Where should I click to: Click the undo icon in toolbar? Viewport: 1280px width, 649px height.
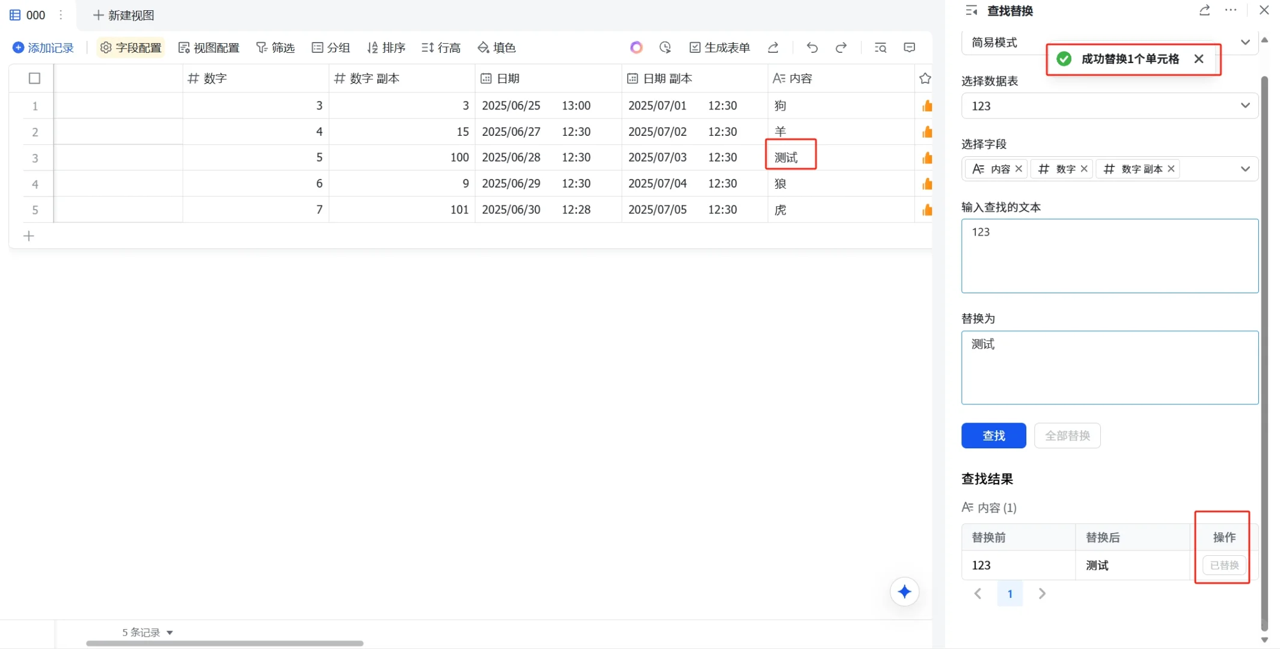coord(811,47)
